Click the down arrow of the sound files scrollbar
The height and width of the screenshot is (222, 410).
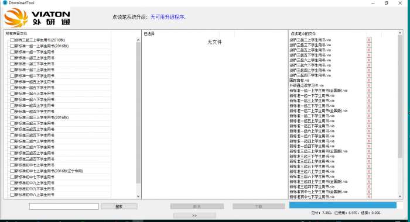click(x=138, y=196)
